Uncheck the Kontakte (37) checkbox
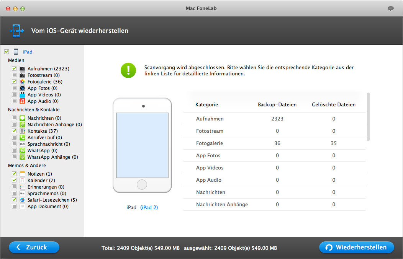The width and height of the screenshot is (403, 259). (14, 131)
